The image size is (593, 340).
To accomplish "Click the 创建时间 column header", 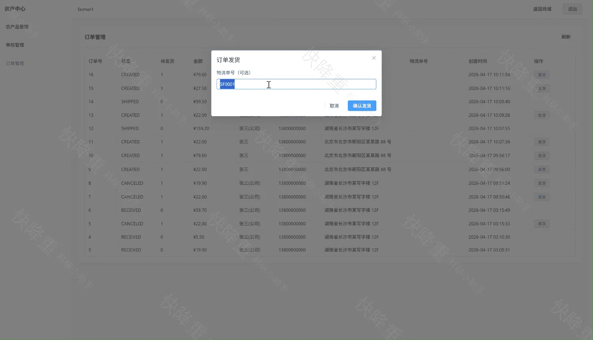I will point(478,61).
